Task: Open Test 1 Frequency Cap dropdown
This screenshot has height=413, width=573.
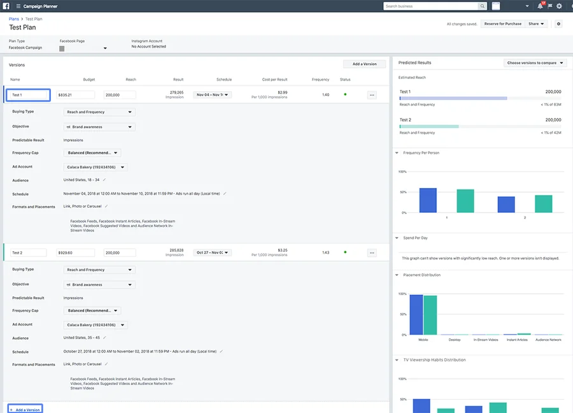Action: point(92,153)
